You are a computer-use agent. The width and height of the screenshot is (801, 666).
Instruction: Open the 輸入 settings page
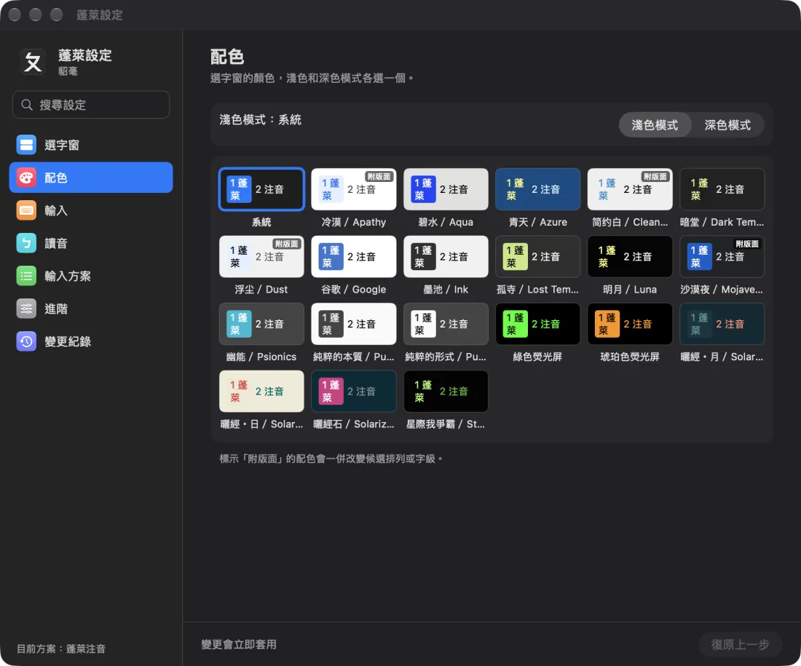(91, 210)
